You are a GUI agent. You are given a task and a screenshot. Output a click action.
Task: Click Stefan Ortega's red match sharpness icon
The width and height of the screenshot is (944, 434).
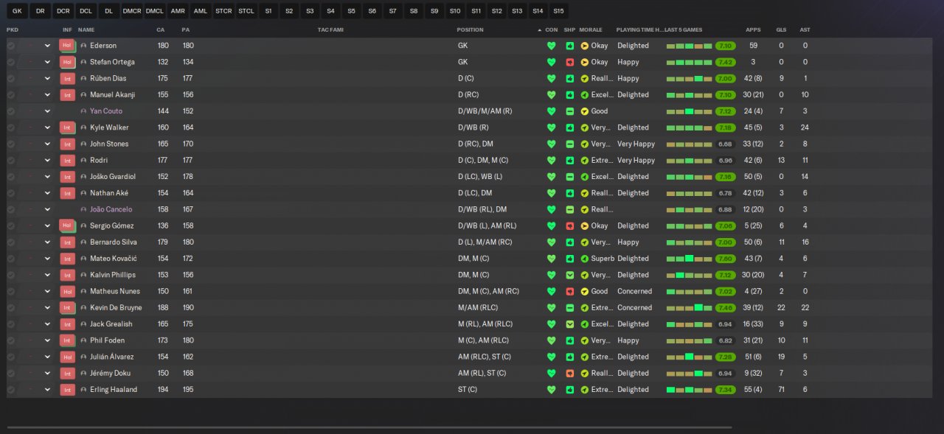pos(570,62)
